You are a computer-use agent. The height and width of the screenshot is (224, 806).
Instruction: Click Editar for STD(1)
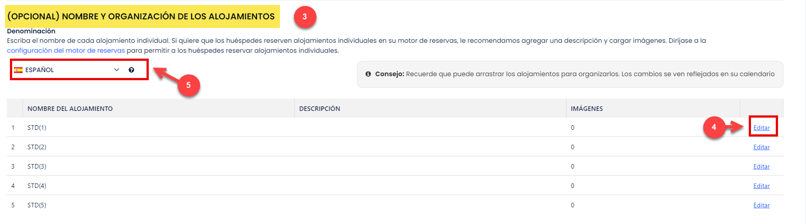pyautogui.click(x=761, y=128)
